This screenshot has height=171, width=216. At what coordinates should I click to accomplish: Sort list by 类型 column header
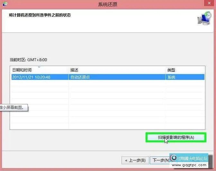click(x=185, y=70)
